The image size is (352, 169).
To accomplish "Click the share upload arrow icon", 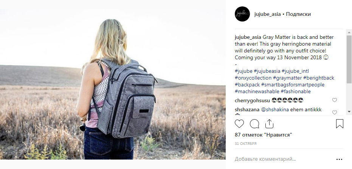I will click(x=269, y=124).
